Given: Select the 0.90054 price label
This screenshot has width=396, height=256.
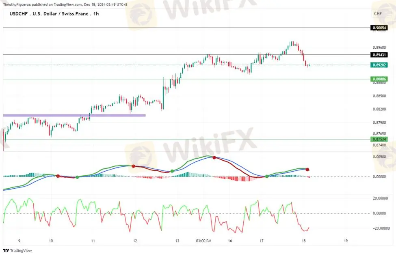Looking at the screenshot, I should tap(379, 28).
